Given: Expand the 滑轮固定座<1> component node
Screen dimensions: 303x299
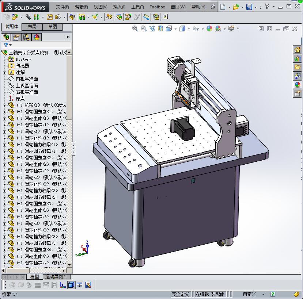Looking at the screenshot, I should click(x=5, y=112).
